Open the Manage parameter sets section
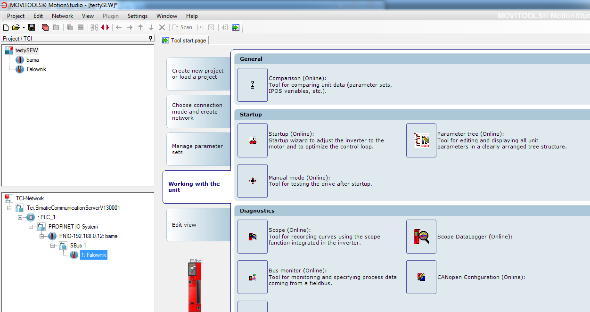This screenshot has width=590, height=312. coord(198,149)
